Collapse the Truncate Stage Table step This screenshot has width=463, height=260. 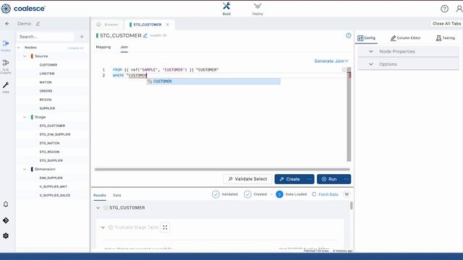(103, 227)
